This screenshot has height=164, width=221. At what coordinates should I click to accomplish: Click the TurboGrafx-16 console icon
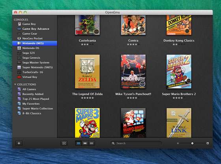point(19,72)
